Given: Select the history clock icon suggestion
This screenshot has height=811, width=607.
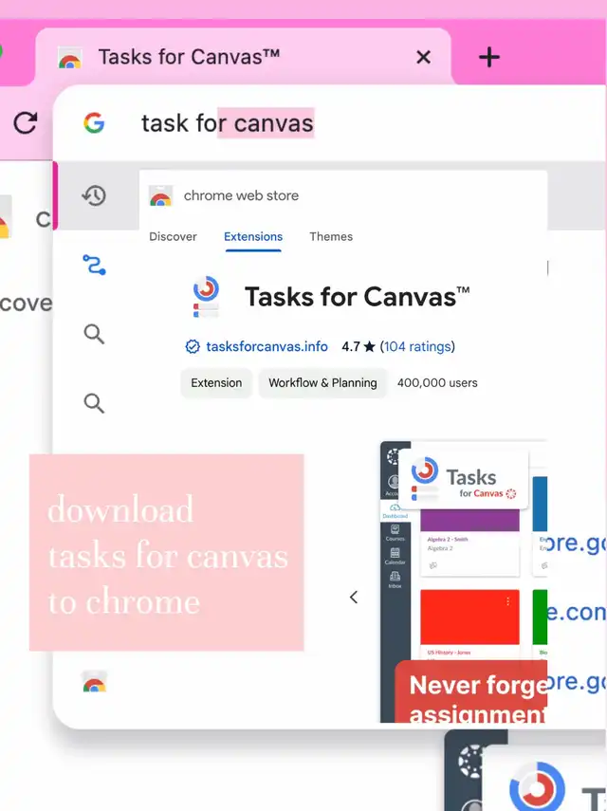Looking at the screenshot, I should (x=94, y=195).
